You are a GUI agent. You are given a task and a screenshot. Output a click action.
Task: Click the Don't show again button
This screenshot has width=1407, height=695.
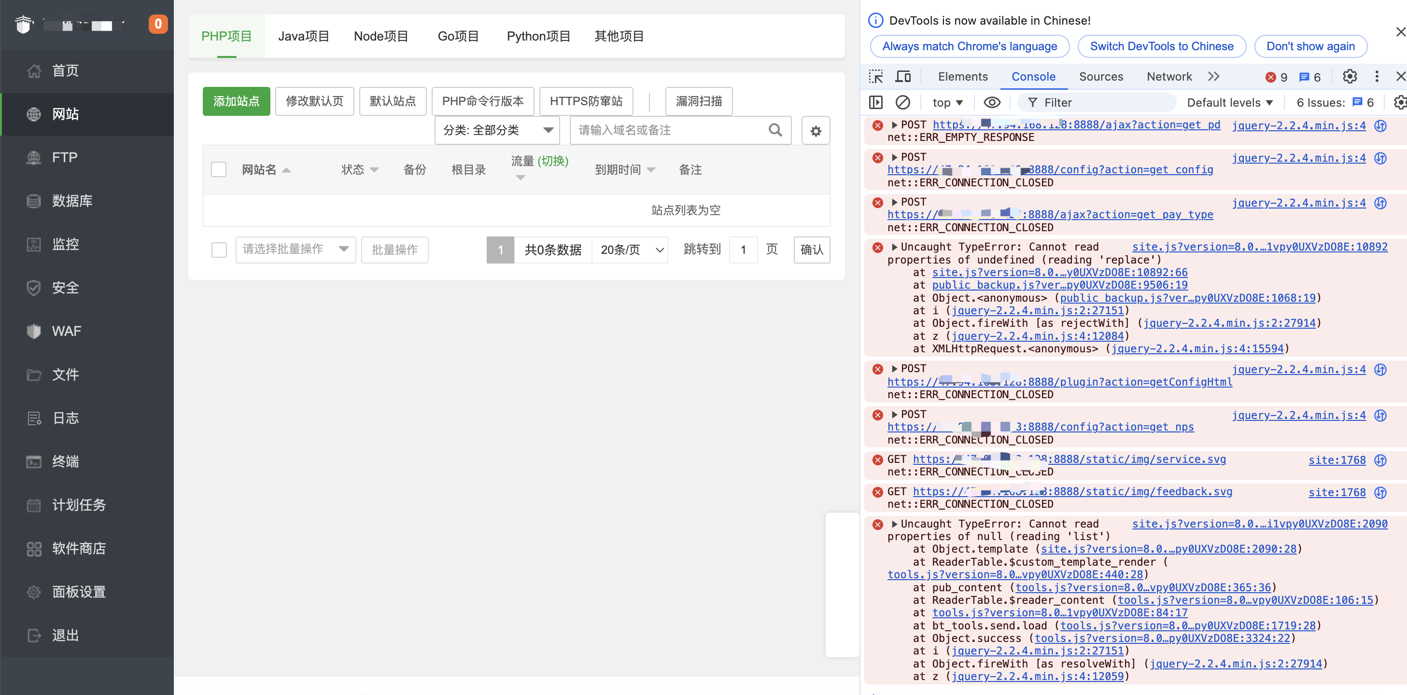[1310, 47]
